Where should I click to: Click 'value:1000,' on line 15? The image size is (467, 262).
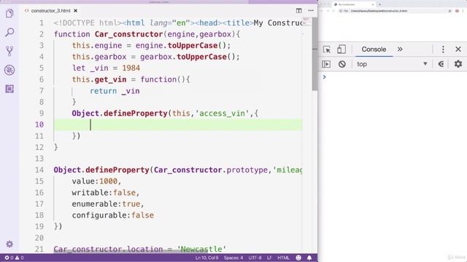click(x=96, y=181)
